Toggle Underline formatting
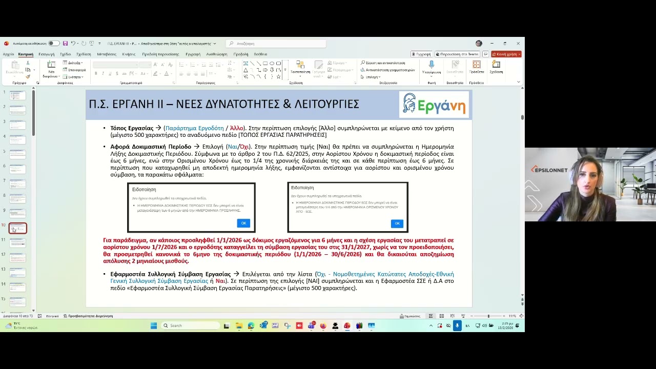 pos(109,74)
